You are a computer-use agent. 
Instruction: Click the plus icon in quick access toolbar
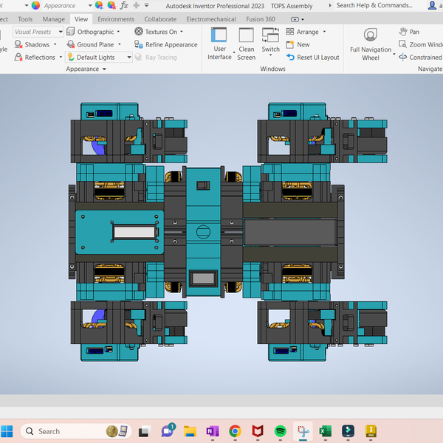pos(136,5)
